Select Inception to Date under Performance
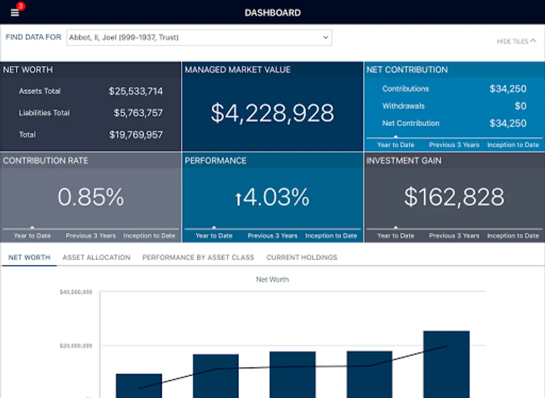The height and width of the screenshot is (398, 545). (x=331, y=236)
